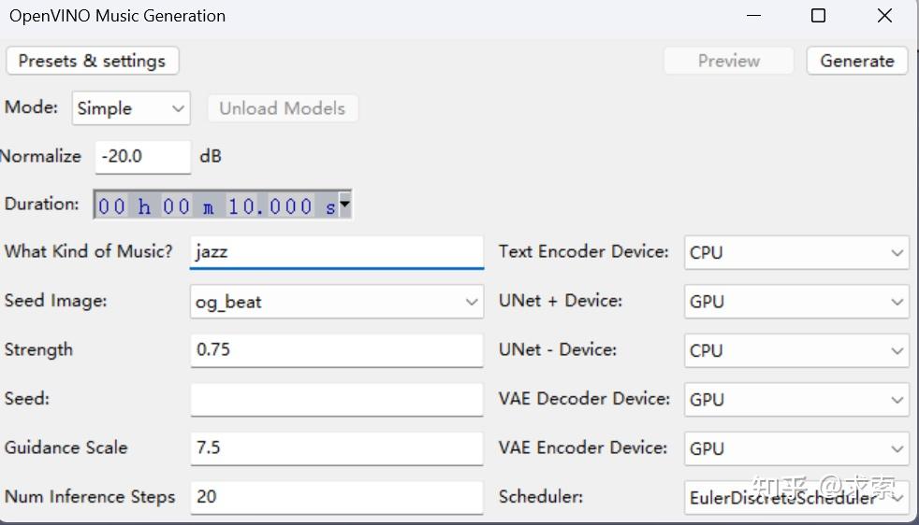Click the Strength input field
The width and height of the screenshot is (919, 525).
pyautogui.click(x=337, y=350)
